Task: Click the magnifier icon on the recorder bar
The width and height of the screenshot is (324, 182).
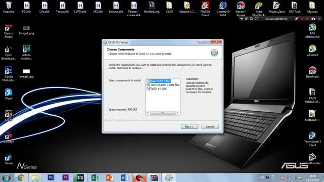Action: 251,19
